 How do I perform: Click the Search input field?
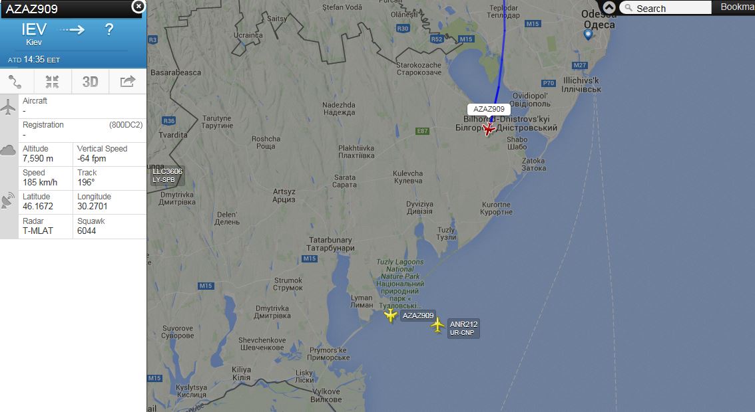coord(665,8)
